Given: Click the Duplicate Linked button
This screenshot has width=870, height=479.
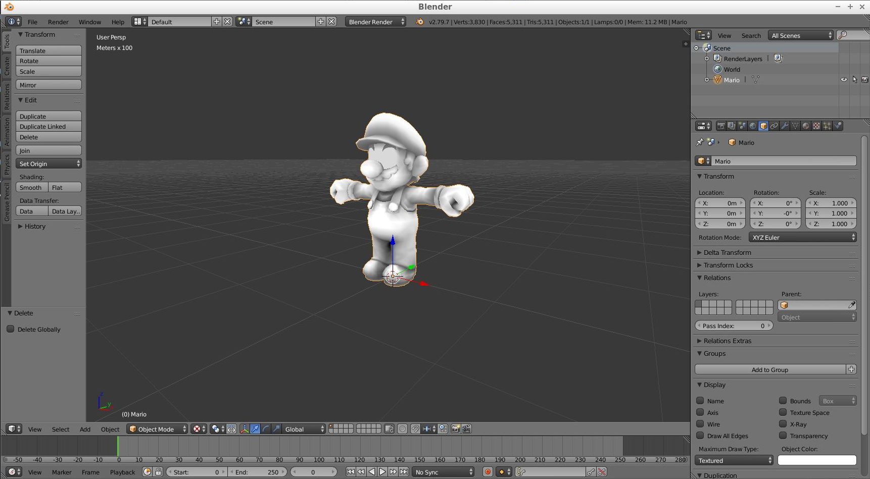Looking at the screenshot, I should 49,126.
